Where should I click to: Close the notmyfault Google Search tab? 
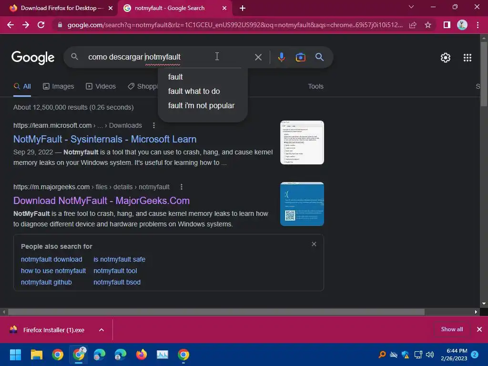click(x=224, y=8)
